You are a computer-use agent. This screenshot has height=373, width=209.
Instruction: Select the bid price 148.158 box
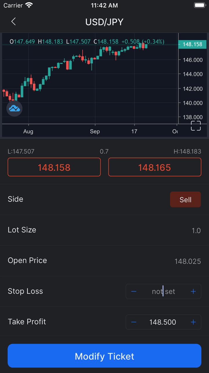tap(54, 167)
